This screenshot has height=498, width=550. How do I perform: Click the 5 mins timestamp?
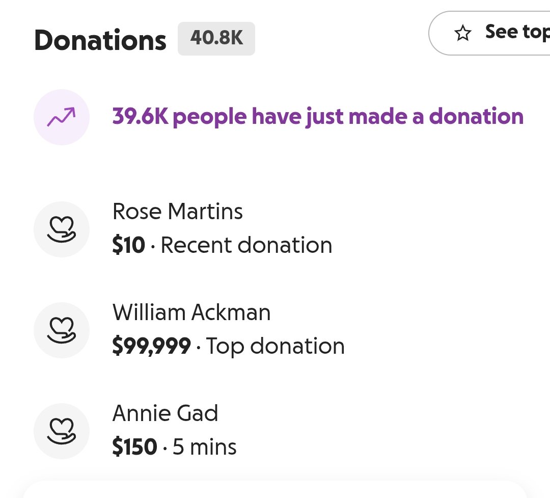(205, 448)
